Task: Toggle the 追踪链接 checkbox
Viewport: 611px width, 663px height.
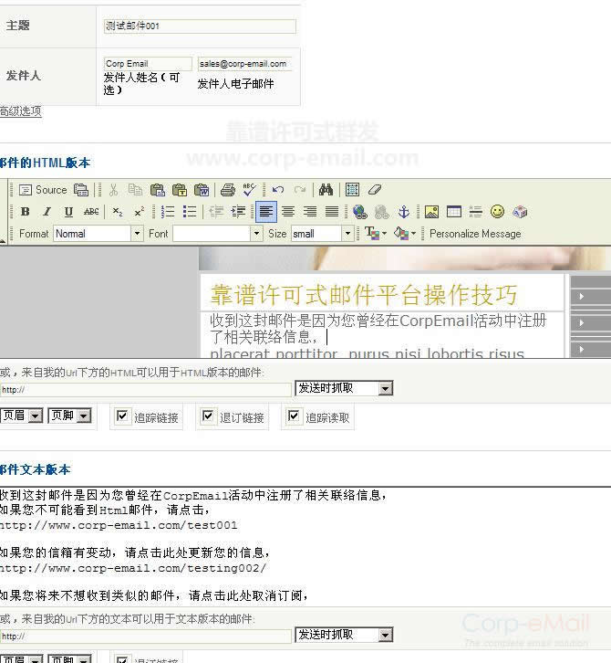Action: click(123, 416)
